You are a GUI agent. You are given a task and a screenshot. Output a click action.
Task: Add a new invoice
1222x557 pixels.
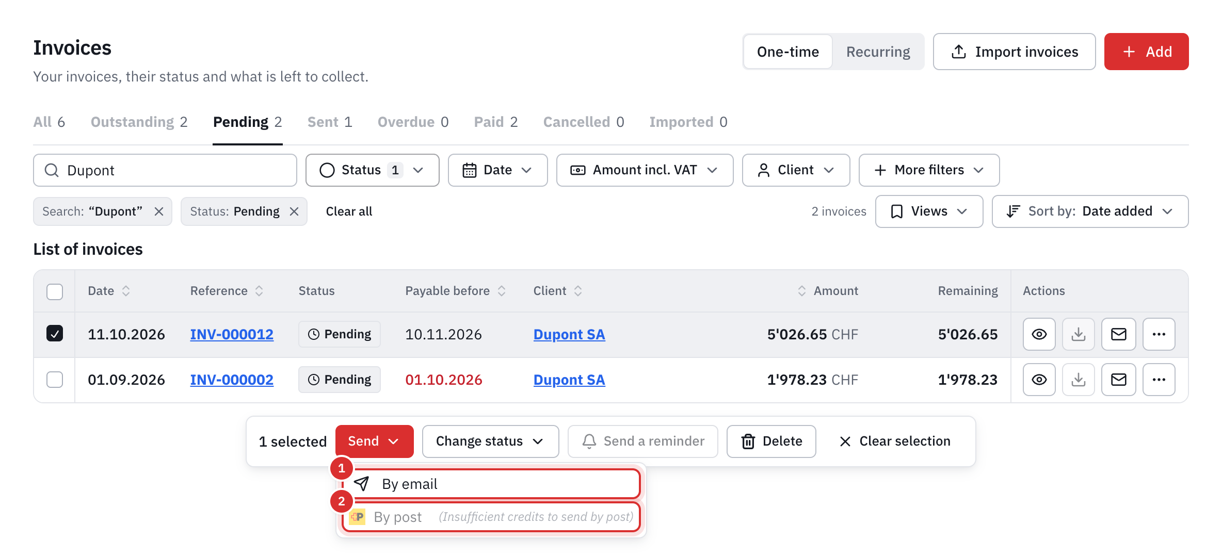[x=1146, y=52]
